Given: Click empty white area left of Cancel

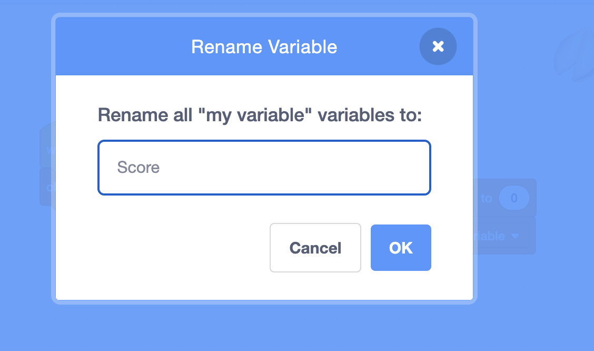Looking at the screenshot, I should (174, 248).
